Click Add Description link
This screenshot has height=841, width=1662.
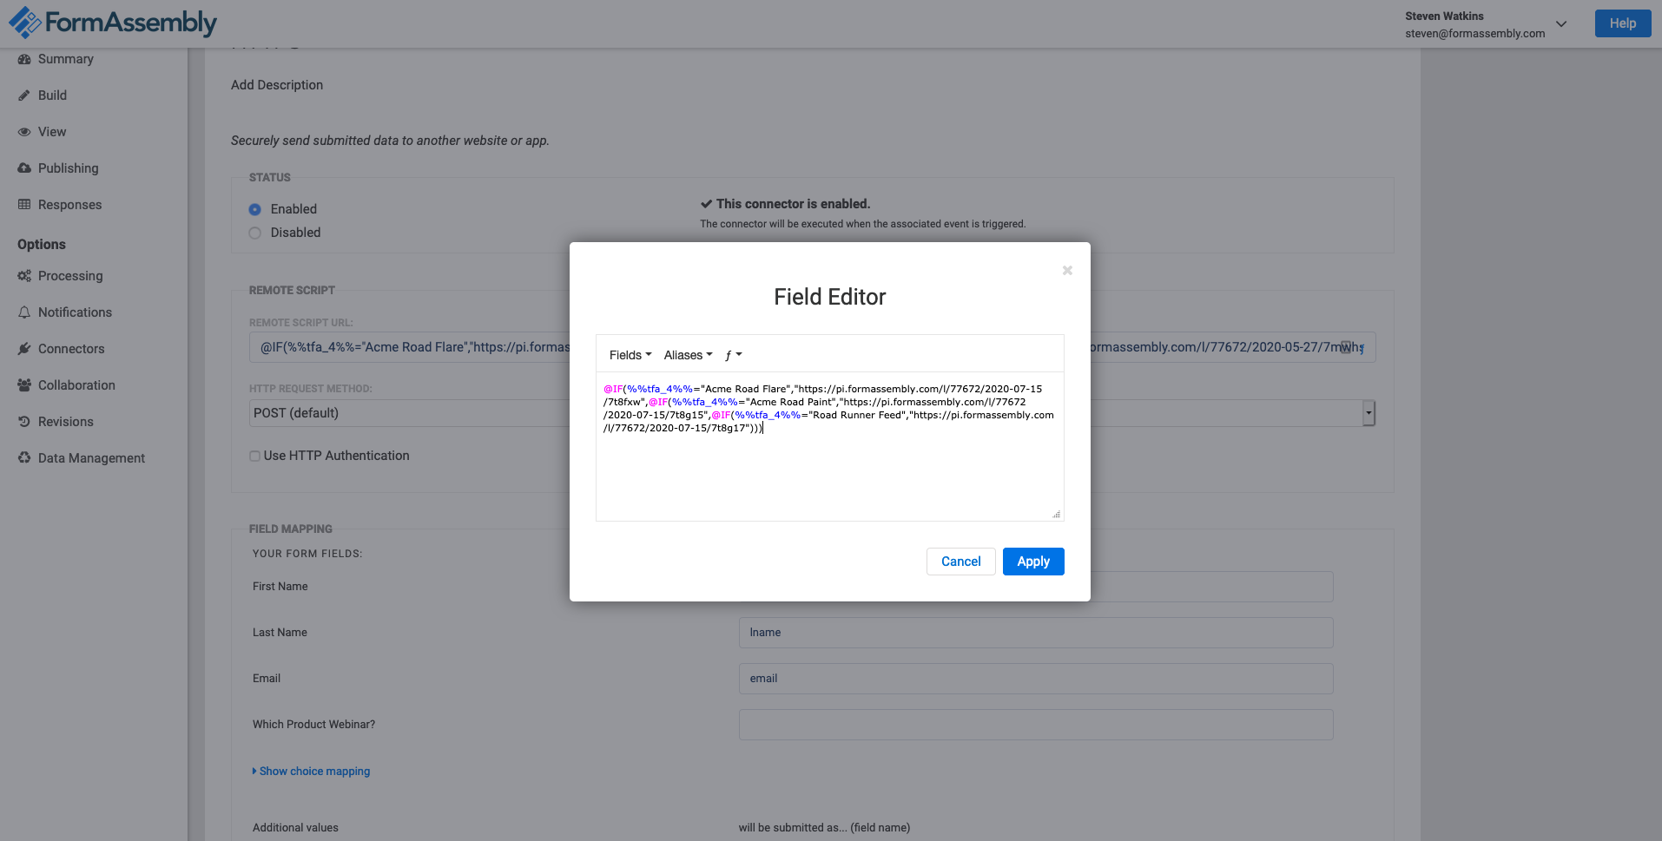point(277,85)
